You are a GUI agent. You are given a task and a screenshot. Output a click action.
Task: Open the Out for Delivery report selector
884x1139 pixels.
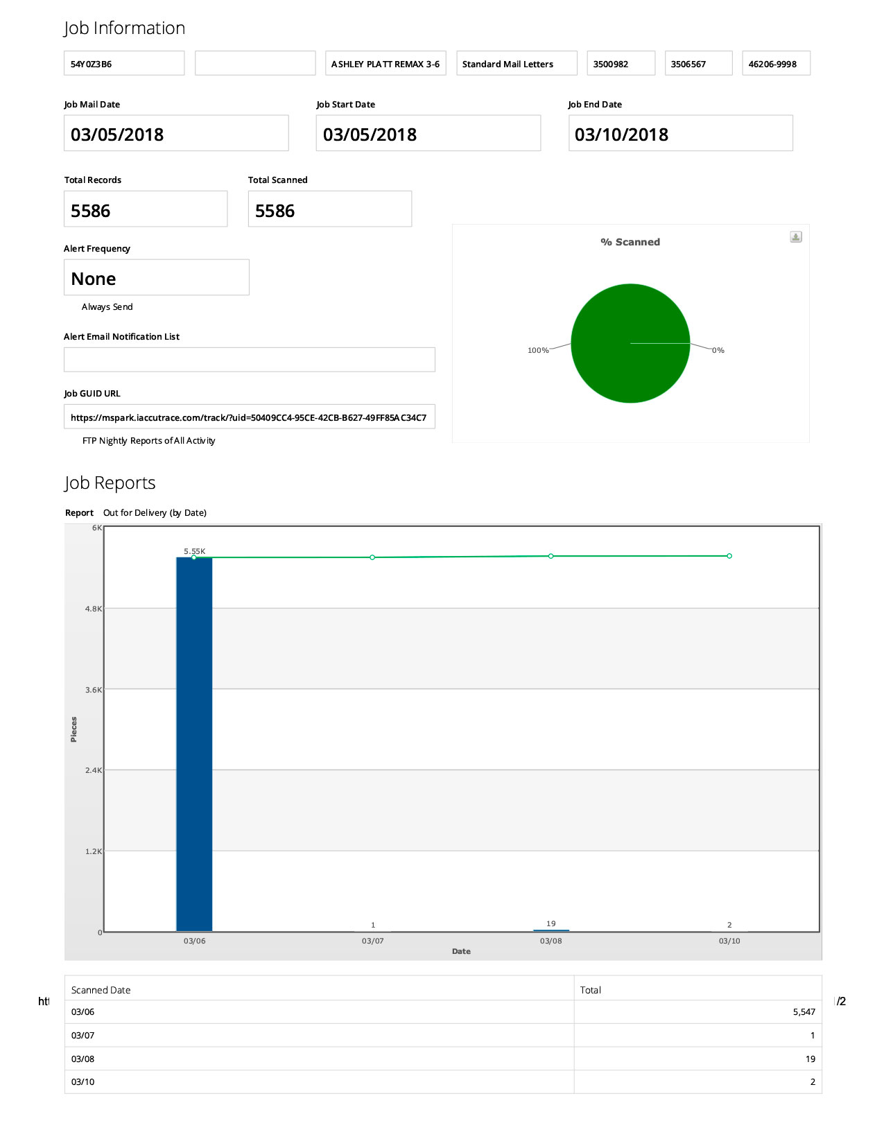click(155, 513)
